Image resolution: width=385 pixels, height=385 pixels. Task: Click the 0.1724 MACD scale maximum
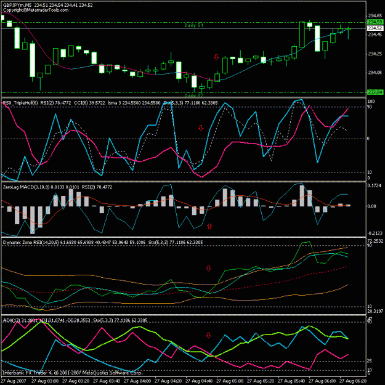coord(374,186)
